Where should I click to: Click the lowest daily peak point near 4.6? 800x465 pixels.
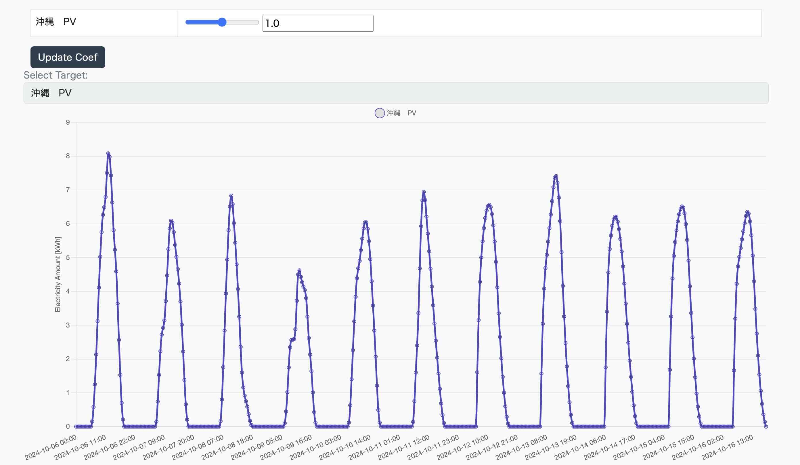point(299,270)
